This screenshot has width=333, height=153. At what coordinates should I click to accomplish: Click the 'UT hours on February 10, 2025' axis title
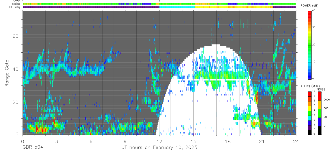pos(159,148)
